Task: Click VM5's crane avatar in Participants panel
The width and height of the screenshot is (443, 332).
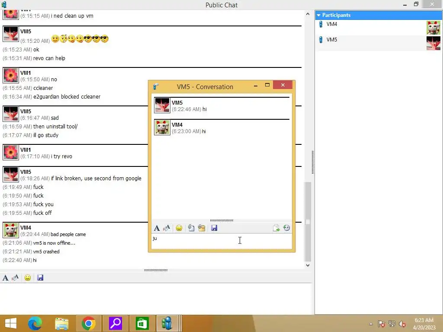Action: (433, 43)
